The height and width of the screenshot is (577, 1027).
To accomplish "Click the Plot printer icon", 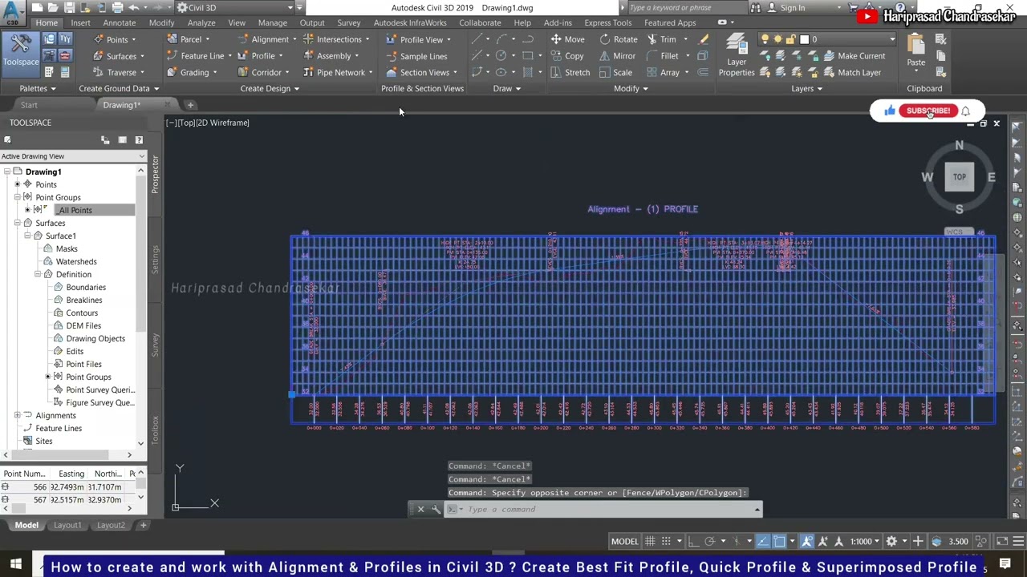I will tap(118, 8).
